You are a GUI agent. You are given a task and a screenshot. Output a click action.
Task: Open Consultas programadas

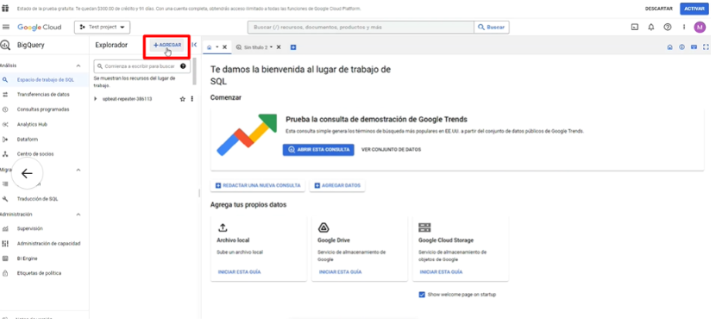(44, 109)
